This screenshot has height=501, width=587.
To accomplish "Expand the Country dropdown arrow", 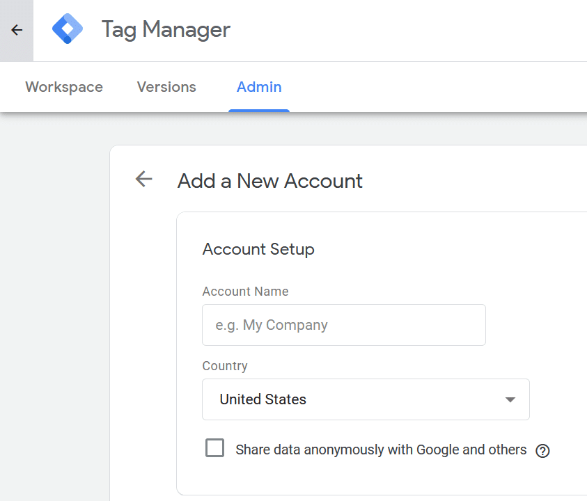I will tap(510, 399).
